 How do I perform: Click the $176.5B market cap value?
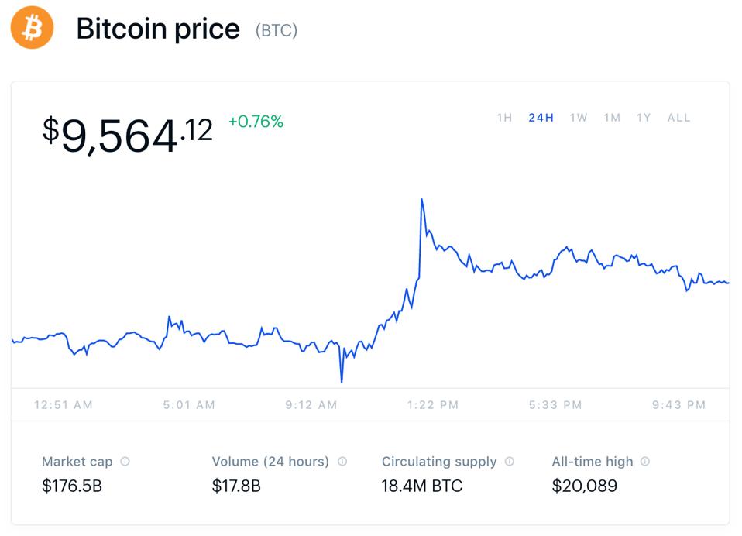point(72,486)
